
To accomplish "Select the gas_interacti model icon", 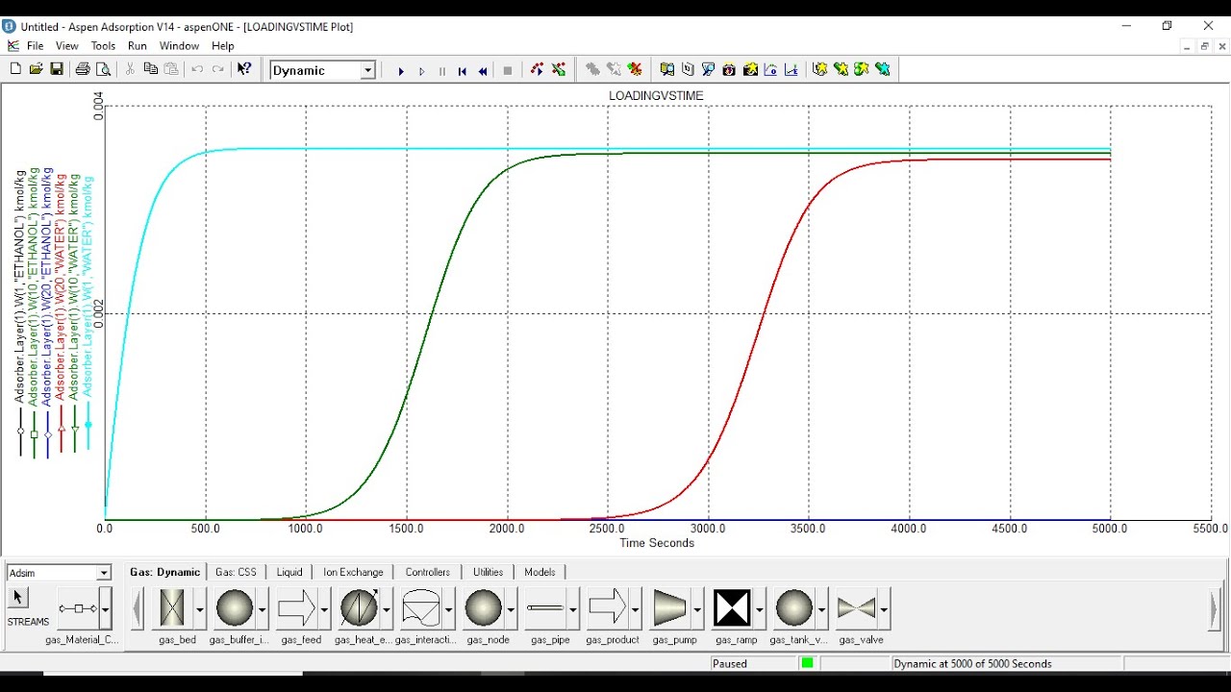I will pyautogui.click(x=421, y=607).
